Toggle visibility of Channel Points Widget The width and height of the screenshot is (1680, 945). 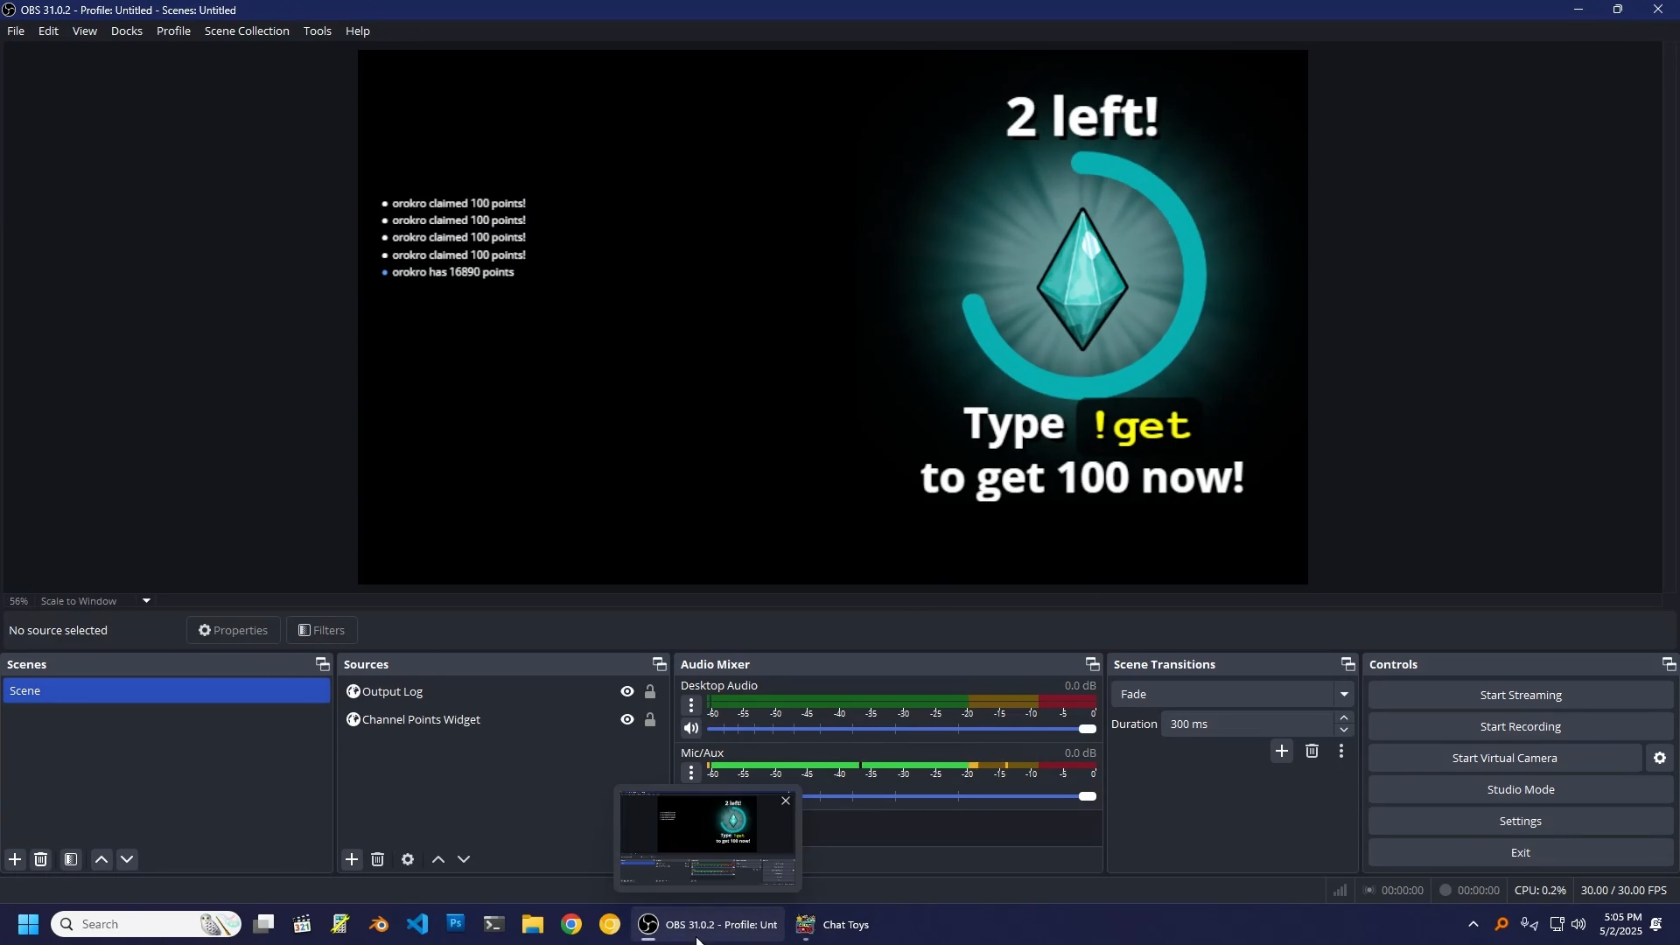(627, 721)
